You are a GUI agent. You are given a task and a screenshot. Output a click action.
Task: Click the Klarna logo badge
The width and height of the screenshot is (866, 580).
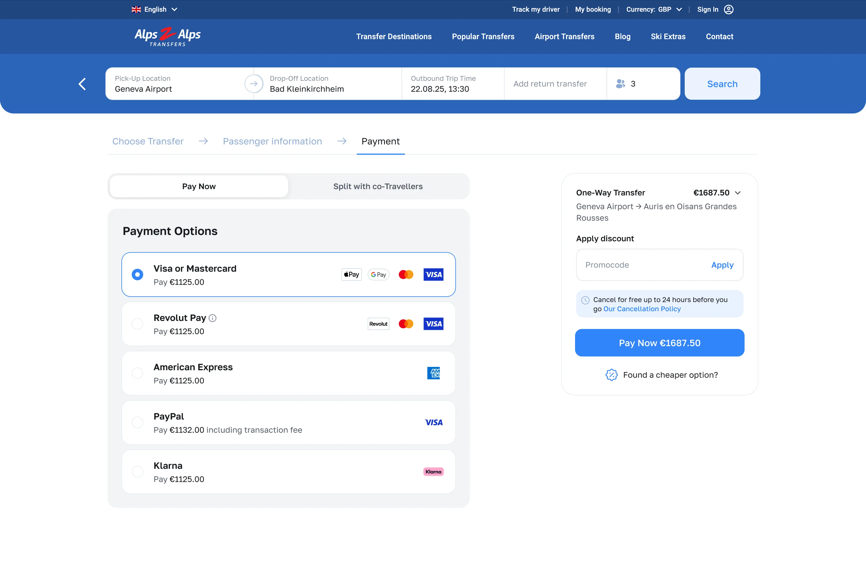(x=433, y=472)
